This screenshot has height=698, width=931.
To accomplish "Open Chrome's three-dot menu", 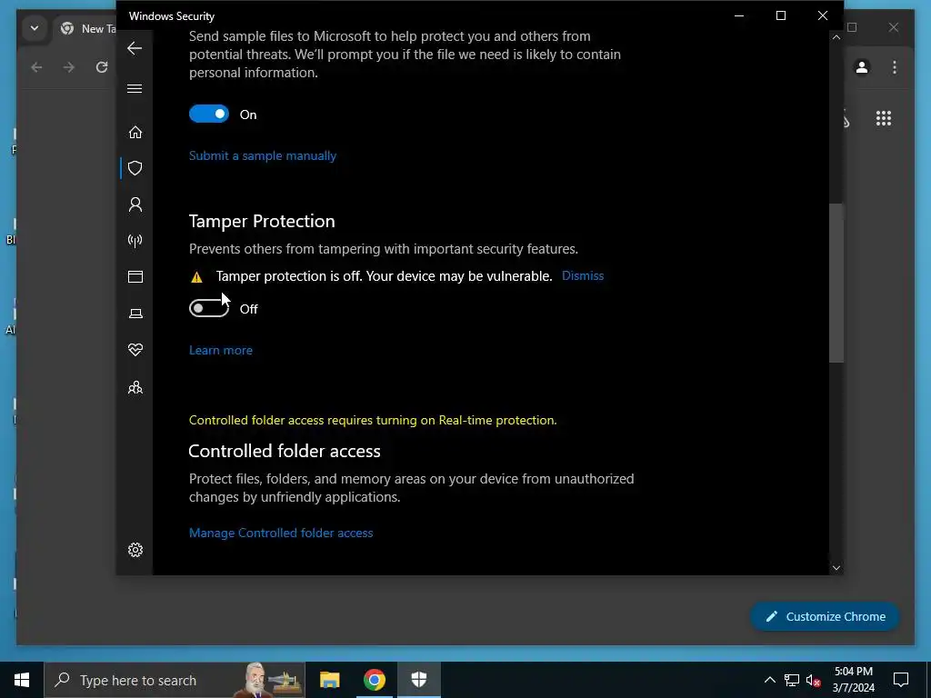I will click(895, 67).
